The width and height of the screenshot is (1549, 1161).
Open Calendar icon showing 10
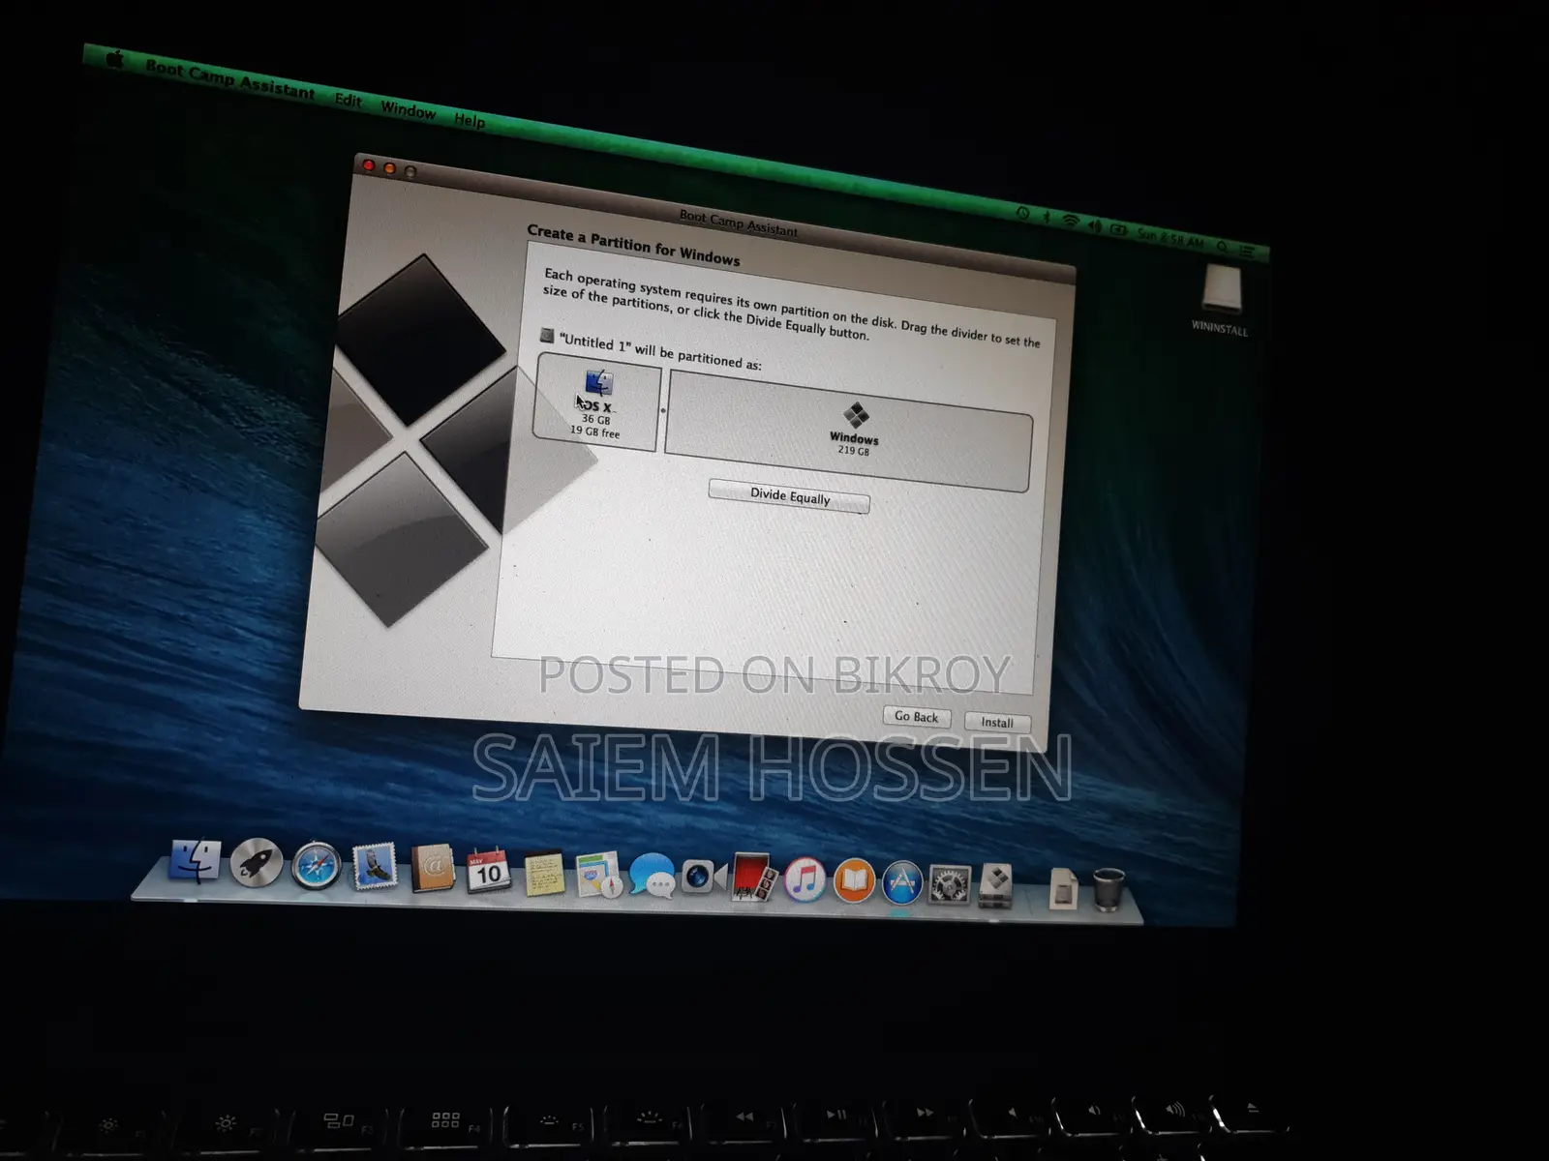pos(488,872)
